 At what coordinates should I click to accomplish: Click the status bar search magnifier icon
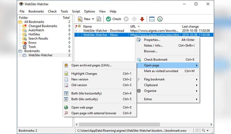pos(203,130)
